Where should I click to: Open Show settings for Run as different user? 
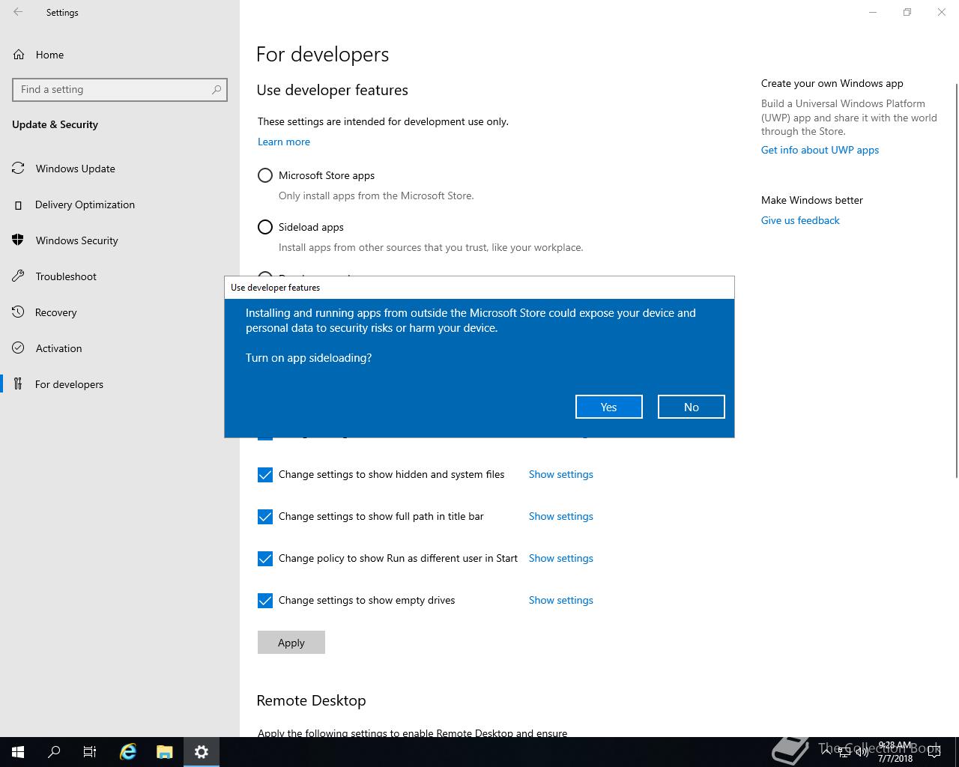tap(560, 558)
